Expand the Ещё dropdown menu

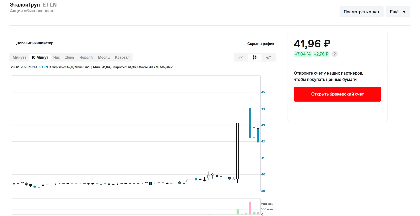point(397,12)
